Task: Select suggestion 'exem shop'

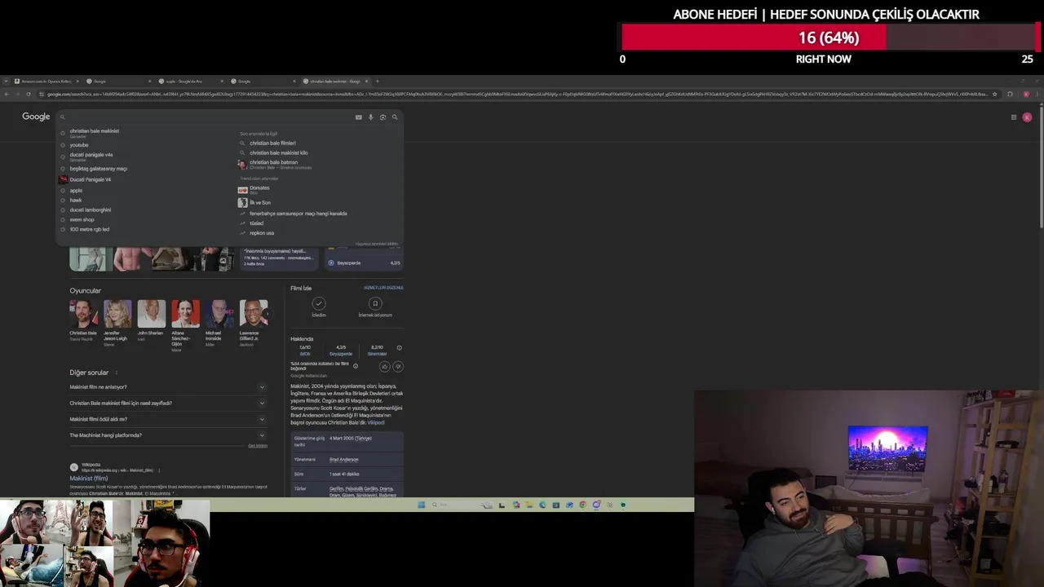Action: (82, 219)
